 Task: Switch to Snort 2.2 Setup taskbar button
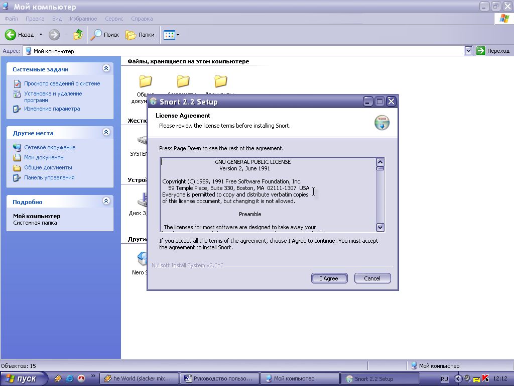coord(380,378)
